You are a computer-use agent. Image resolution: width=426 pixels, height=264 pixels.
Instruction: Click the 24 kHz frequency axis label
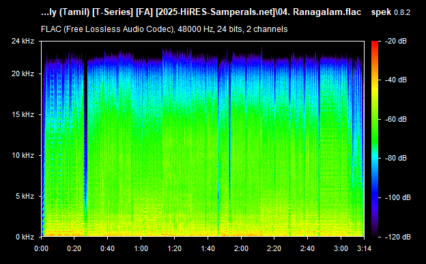pyautogui.click(x=23, y=41)
